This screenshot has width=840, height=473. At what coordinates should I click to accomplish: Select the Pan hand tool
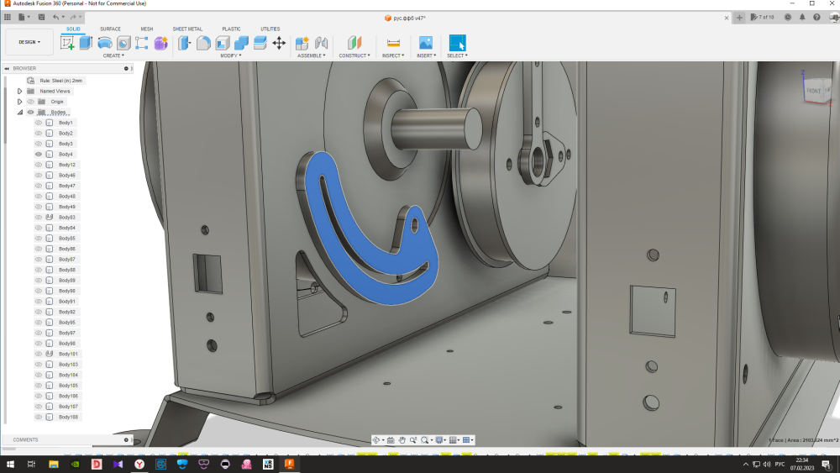point(402,440)
